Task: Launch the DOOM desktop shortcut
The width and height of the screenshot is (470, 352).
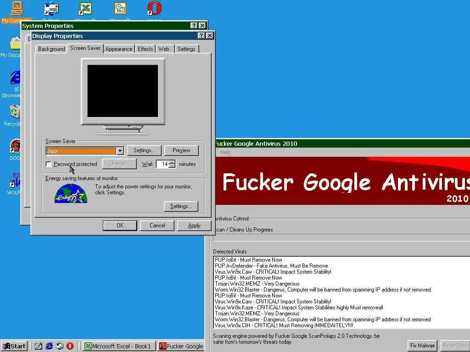Action: tap(15, 146)
